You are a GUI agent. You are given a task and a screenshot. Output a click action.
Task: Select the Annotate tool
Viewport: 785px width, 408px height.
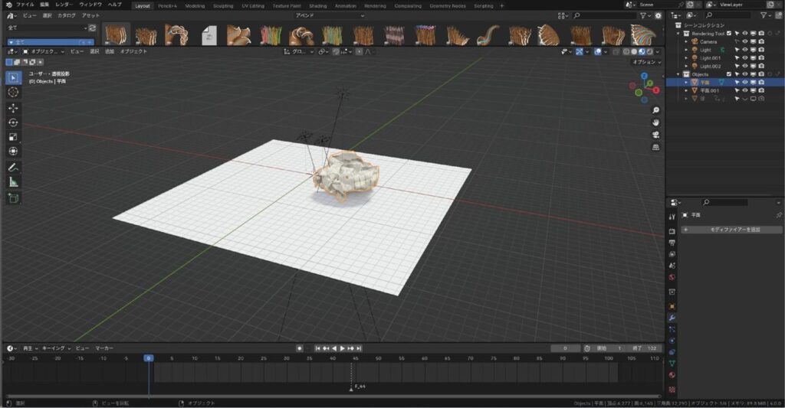tap(14, 168)
